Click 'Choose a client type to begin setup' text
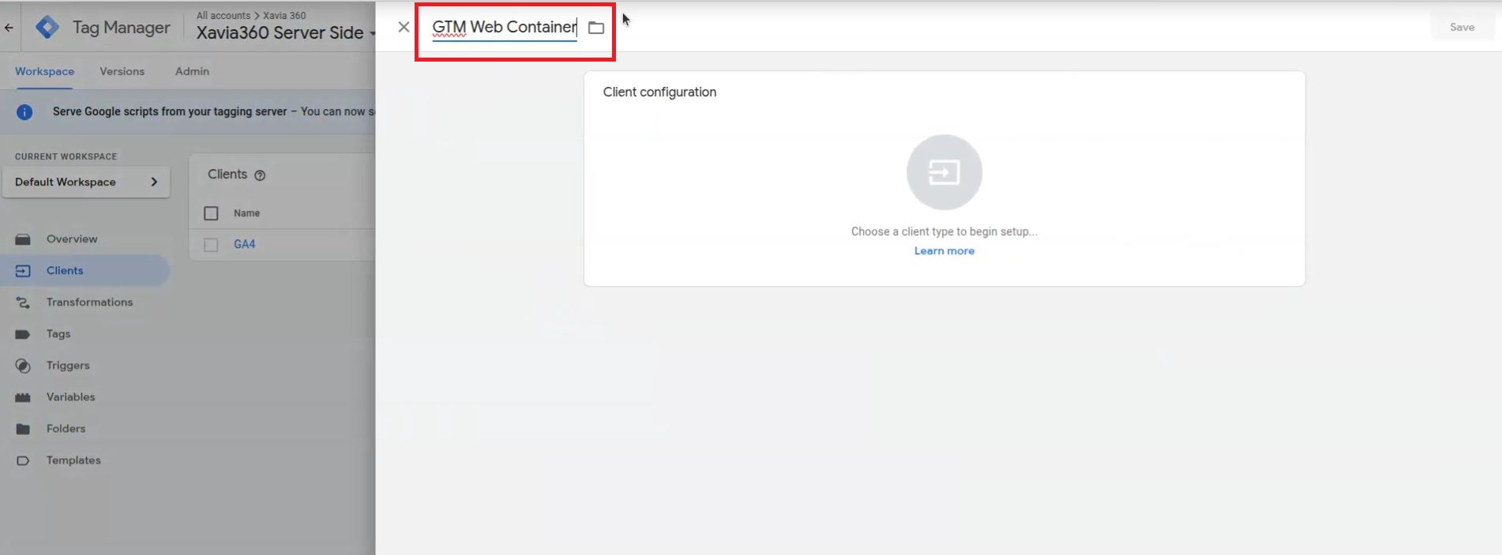The height and width of the screenshot is (555, 1502). click(944, 232)
